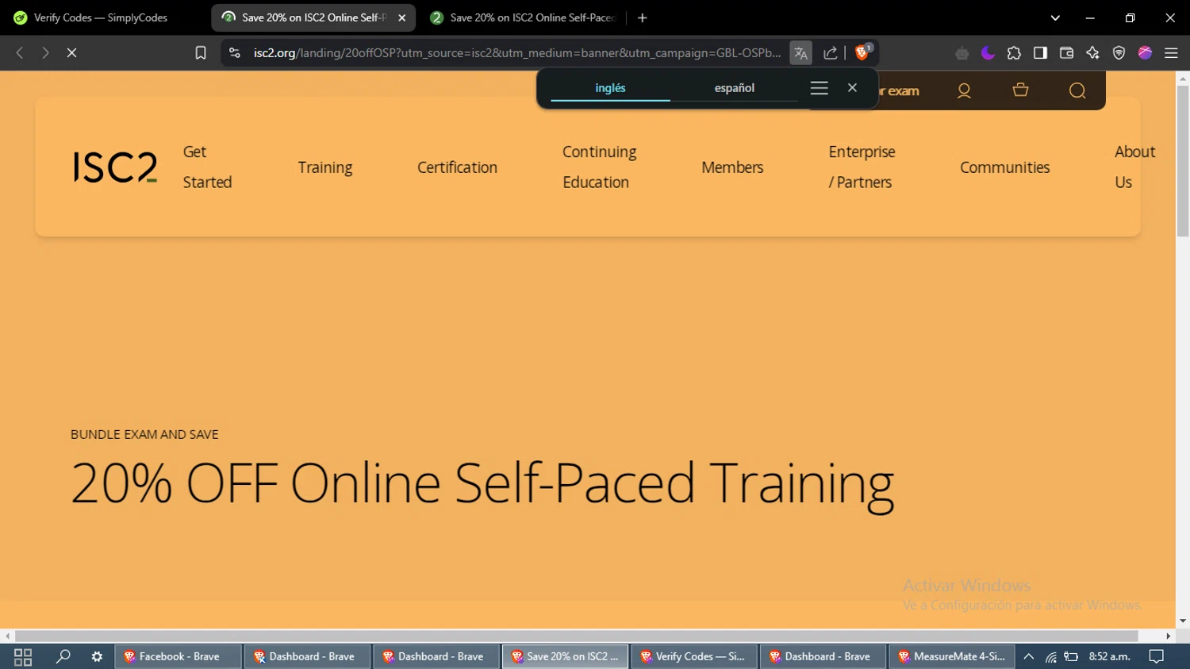Show hidden system tray icons

pyautogui.click(x=1029, y=656)
